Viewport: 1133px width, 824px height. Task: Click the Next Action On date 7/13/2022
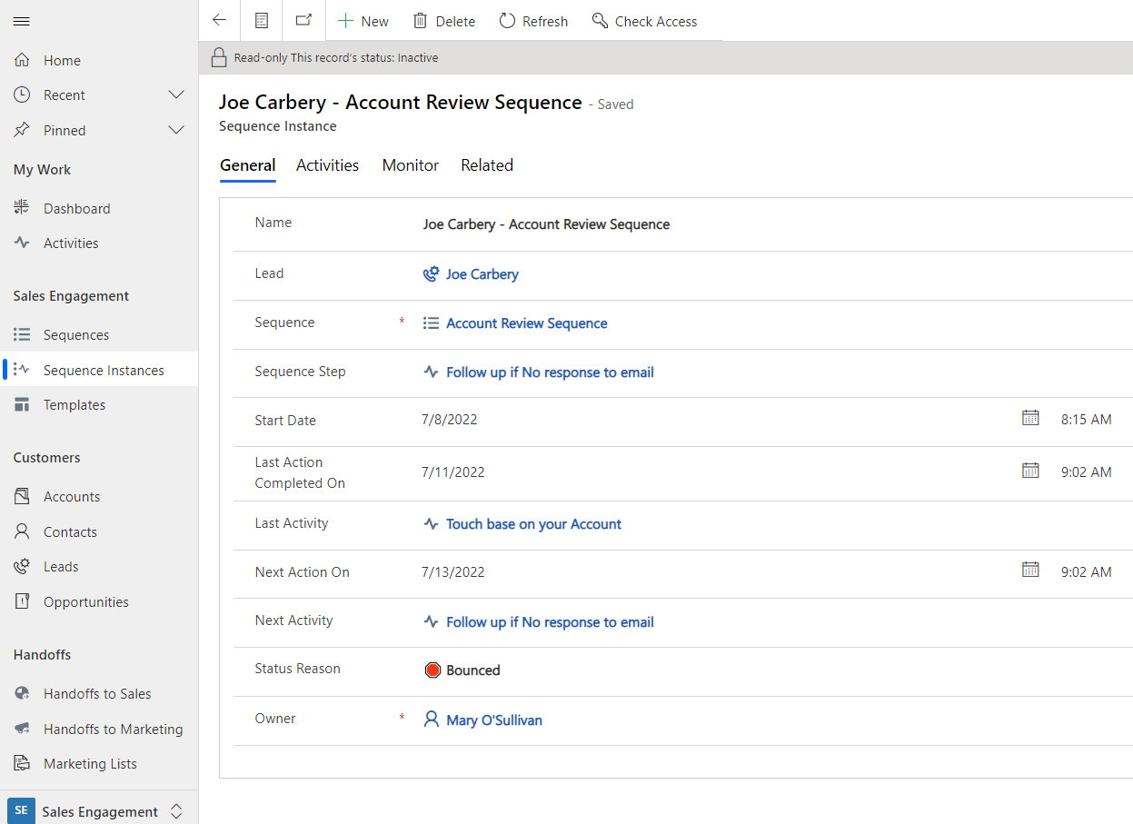coord(452,572)
